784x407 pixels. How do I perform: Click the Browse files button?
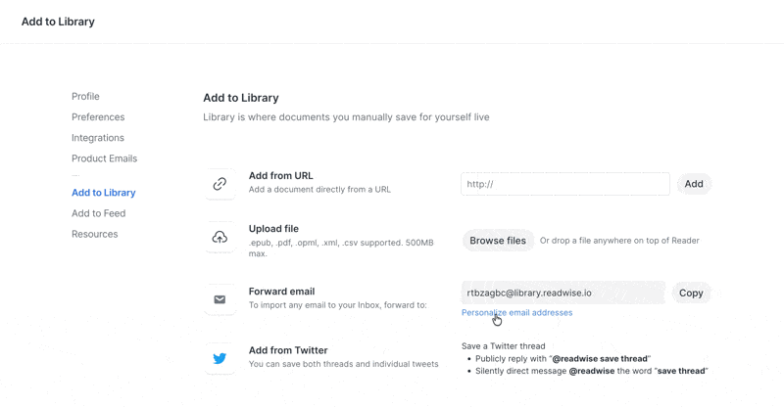(498, 241)
